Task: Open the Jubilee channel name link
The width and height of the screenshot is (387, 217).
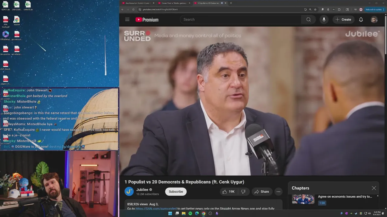Action: click(x=142, y=190)
